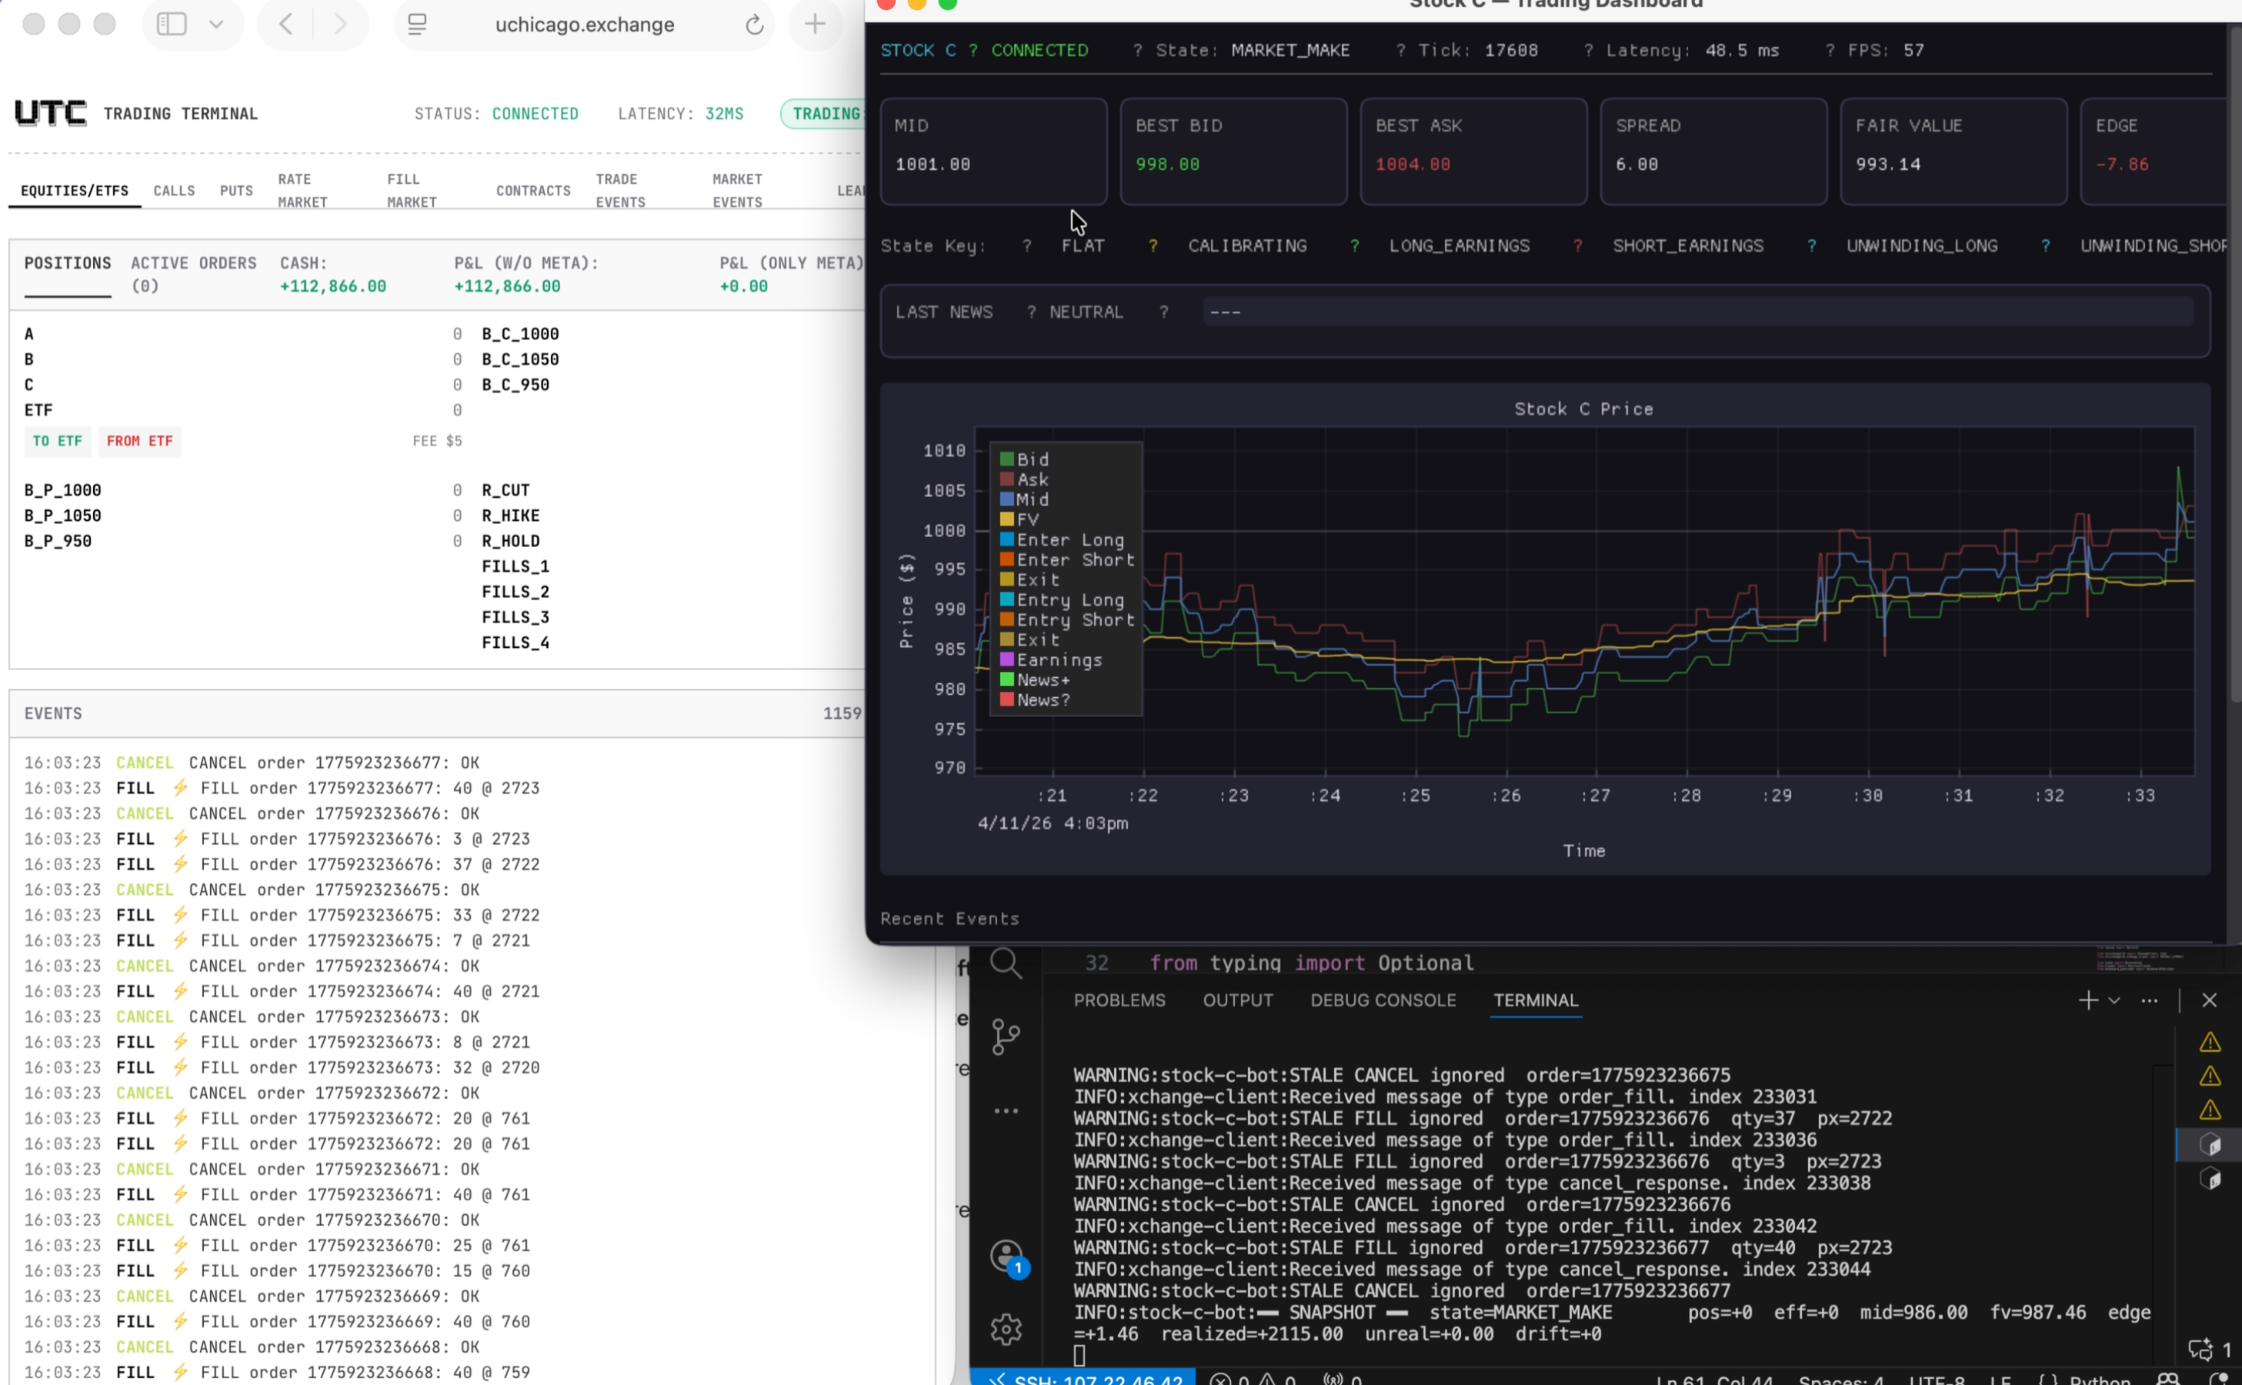Toggle the Safari sidebar icon
Viewport: 2242px width, 1385px height.
[x=172, y=24]
